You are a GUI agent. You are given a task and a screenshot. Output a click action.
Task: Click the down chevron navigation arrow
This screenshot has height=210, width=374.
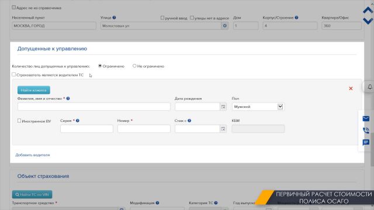point(368,21)
